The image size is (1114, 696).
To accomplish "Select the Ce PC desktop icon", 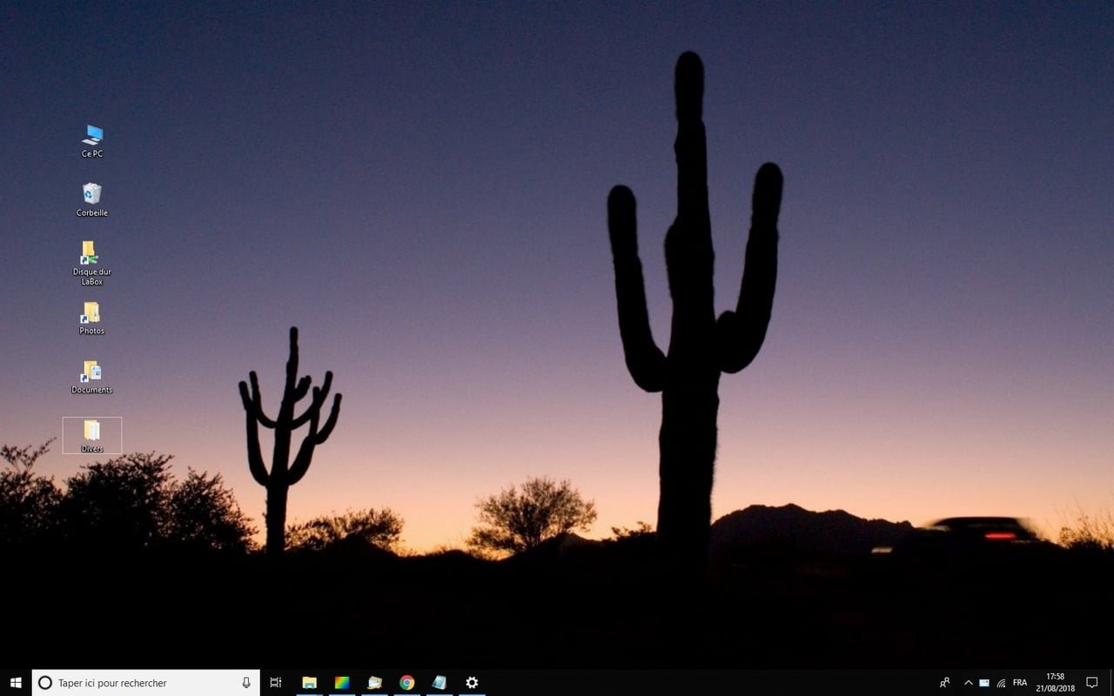I will coord(92,141).
